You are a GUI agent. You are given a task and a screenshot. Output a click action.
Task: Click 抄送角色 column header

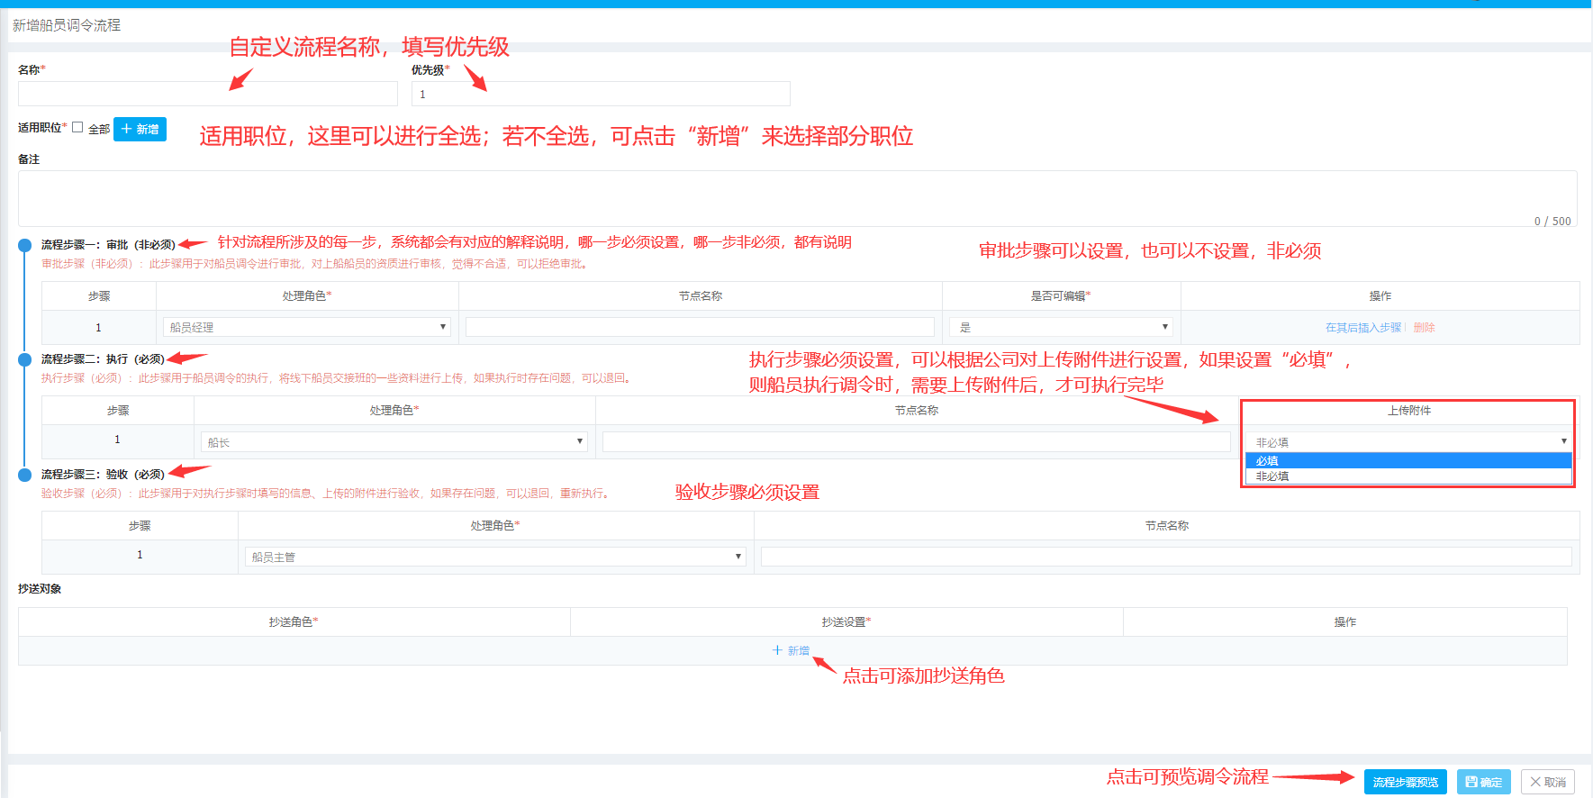[x=294, y=622]
